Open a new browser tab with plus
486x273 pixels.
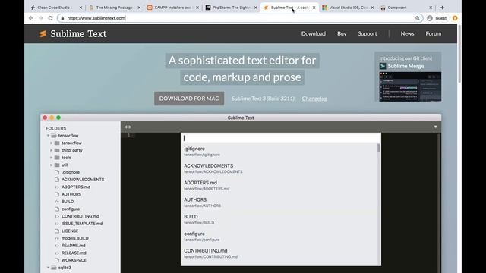click(442, 8)
